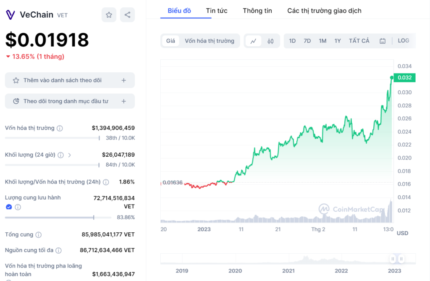The image size is (430, 281).
Task: Select the 7D time range button
Action: [307, 41]
